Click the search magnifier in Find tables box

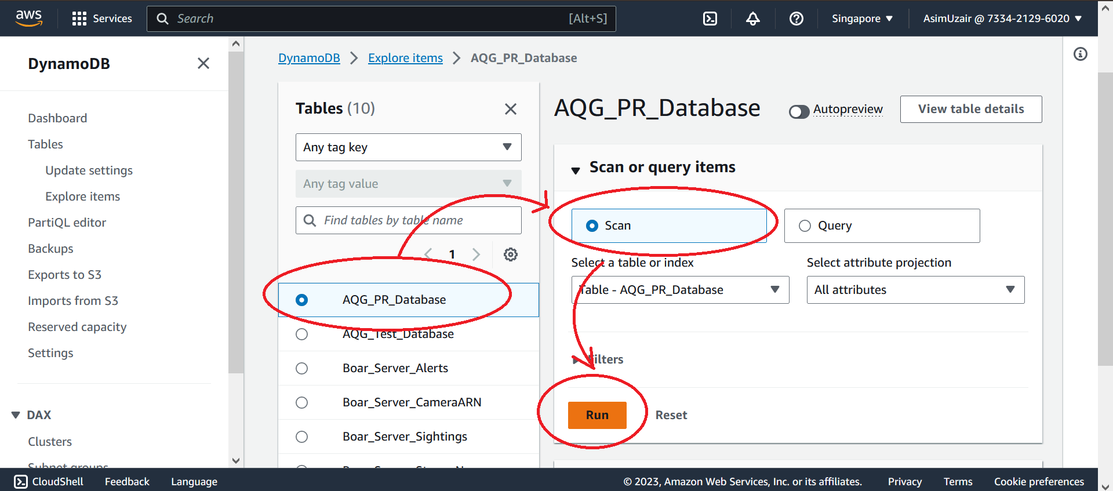[310, 220]
